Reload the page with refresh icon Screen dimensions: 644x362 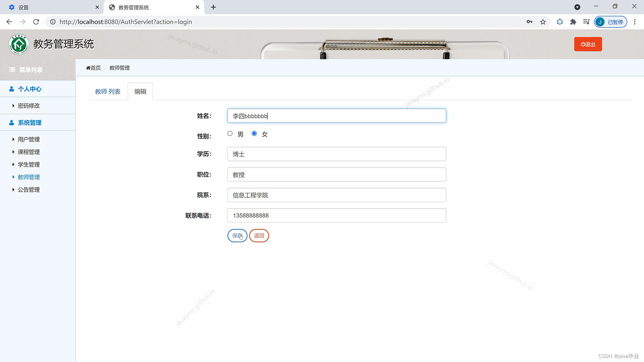36,22
